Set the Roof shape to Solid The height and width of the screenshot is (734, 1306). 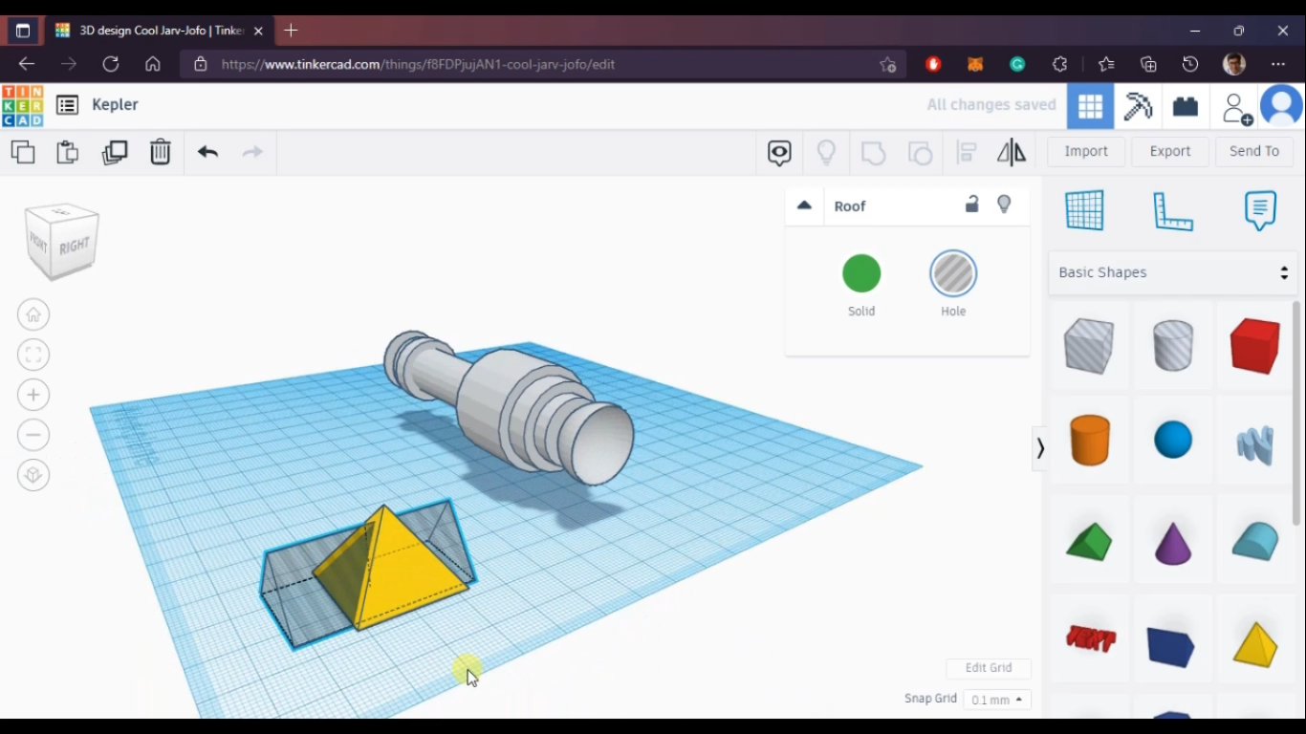pyautogui.click(x=861, y=274)
